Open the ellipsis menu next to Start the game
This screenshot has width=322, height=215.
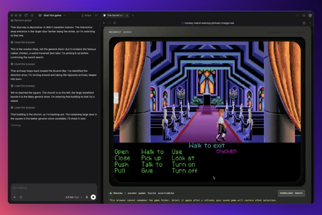[65, 15]
